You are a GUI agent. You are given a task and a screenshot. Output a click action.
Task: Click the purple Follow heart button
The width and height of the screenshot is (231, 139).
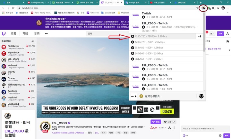pos(156,122)
